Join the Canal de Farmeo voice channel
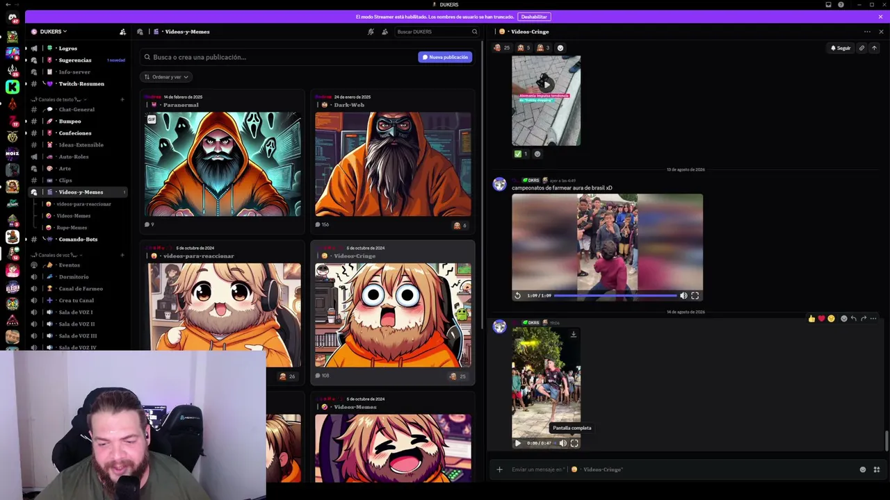The image size is (890, 500). 81,288
